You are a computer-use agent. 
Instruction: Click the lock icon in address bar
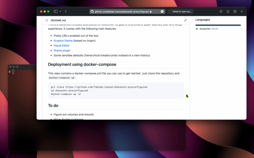(x=151, y=12)
